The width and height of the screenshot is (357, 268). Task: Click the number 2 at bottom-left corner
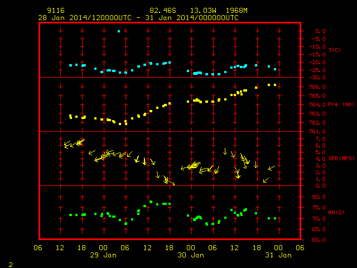pyautogui.click(x=11, y=265)
